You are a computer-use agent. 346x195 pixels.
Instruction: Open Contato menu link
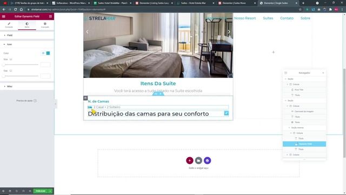(x=287, y=18)
